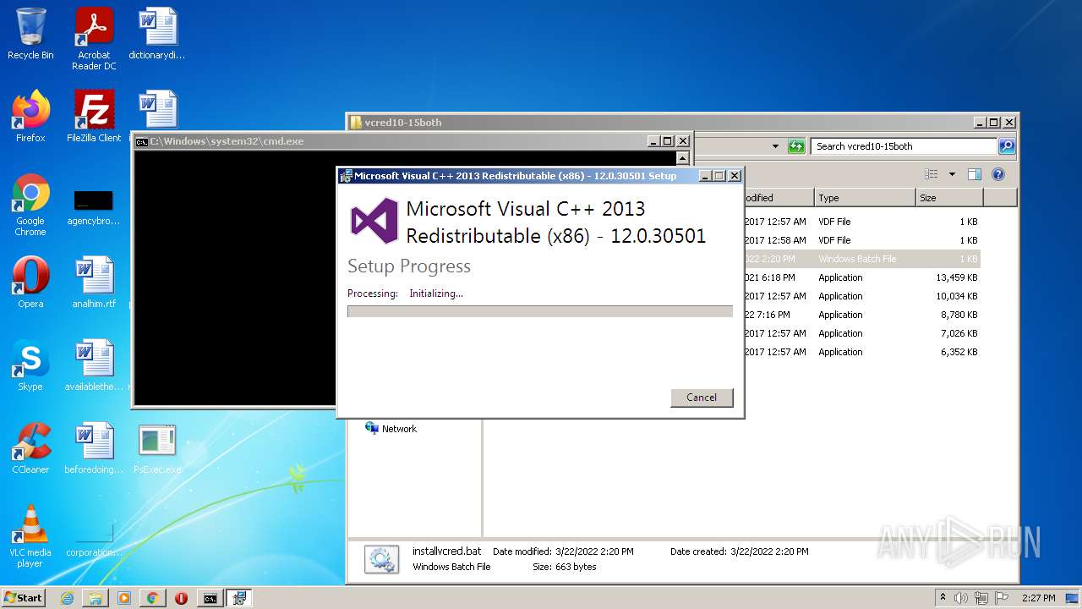Open the Recycle Bin desktop icon
1082x609 pixels.
tap(30, 34)
